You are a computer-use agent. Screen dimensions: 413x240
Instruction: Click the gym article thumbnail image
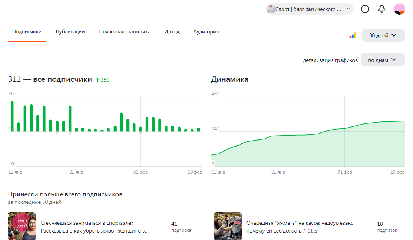(x=22, y=226)
